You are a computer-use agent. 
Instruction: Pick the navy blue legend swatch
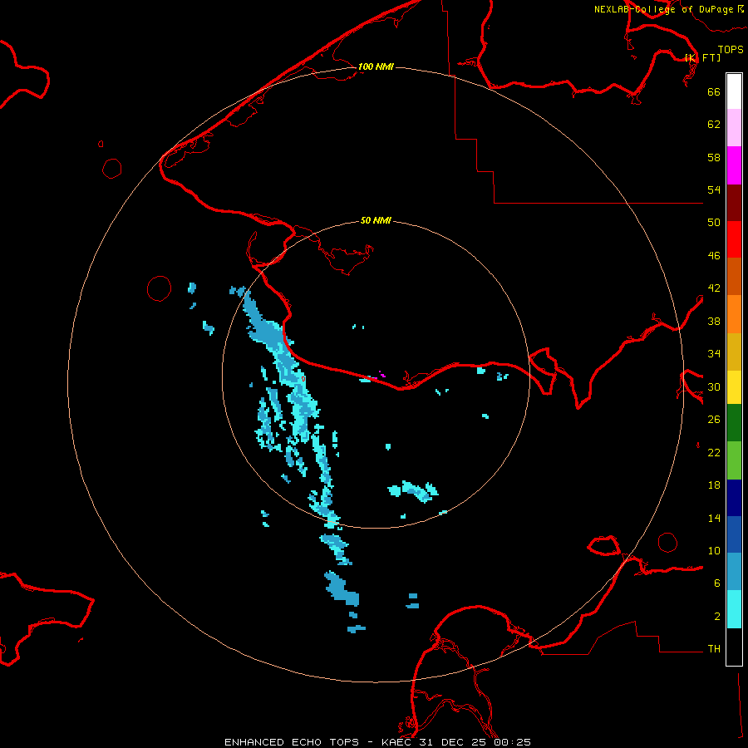[x=734, y=498]
